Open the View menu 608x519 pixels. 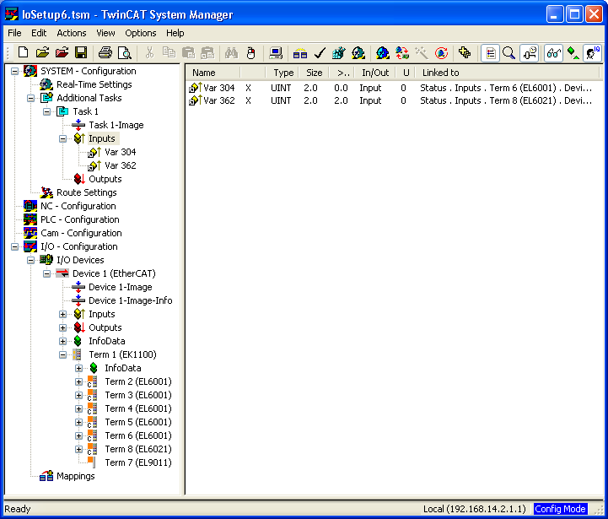pyautogui.click(x=105, y=33)
